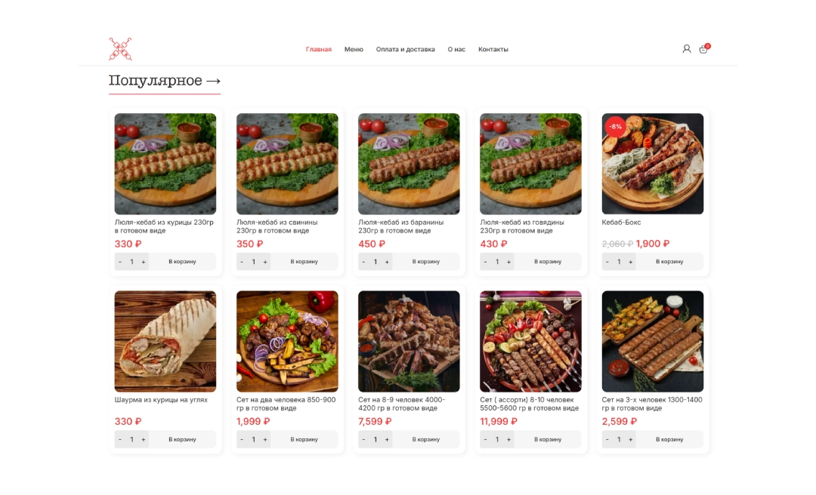Image resolution: width=816 pixels, height=495 pixels.
Task: Open the Популярное section link
Action: tap(165, 81)
